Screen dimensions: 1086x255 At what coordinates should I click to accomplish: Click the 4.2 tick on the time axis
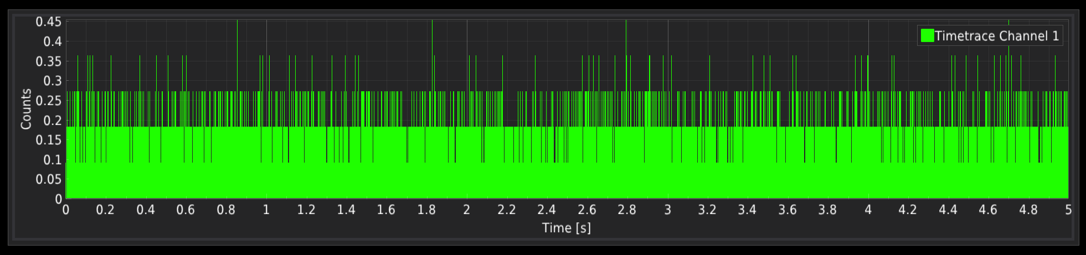point(907,210)
